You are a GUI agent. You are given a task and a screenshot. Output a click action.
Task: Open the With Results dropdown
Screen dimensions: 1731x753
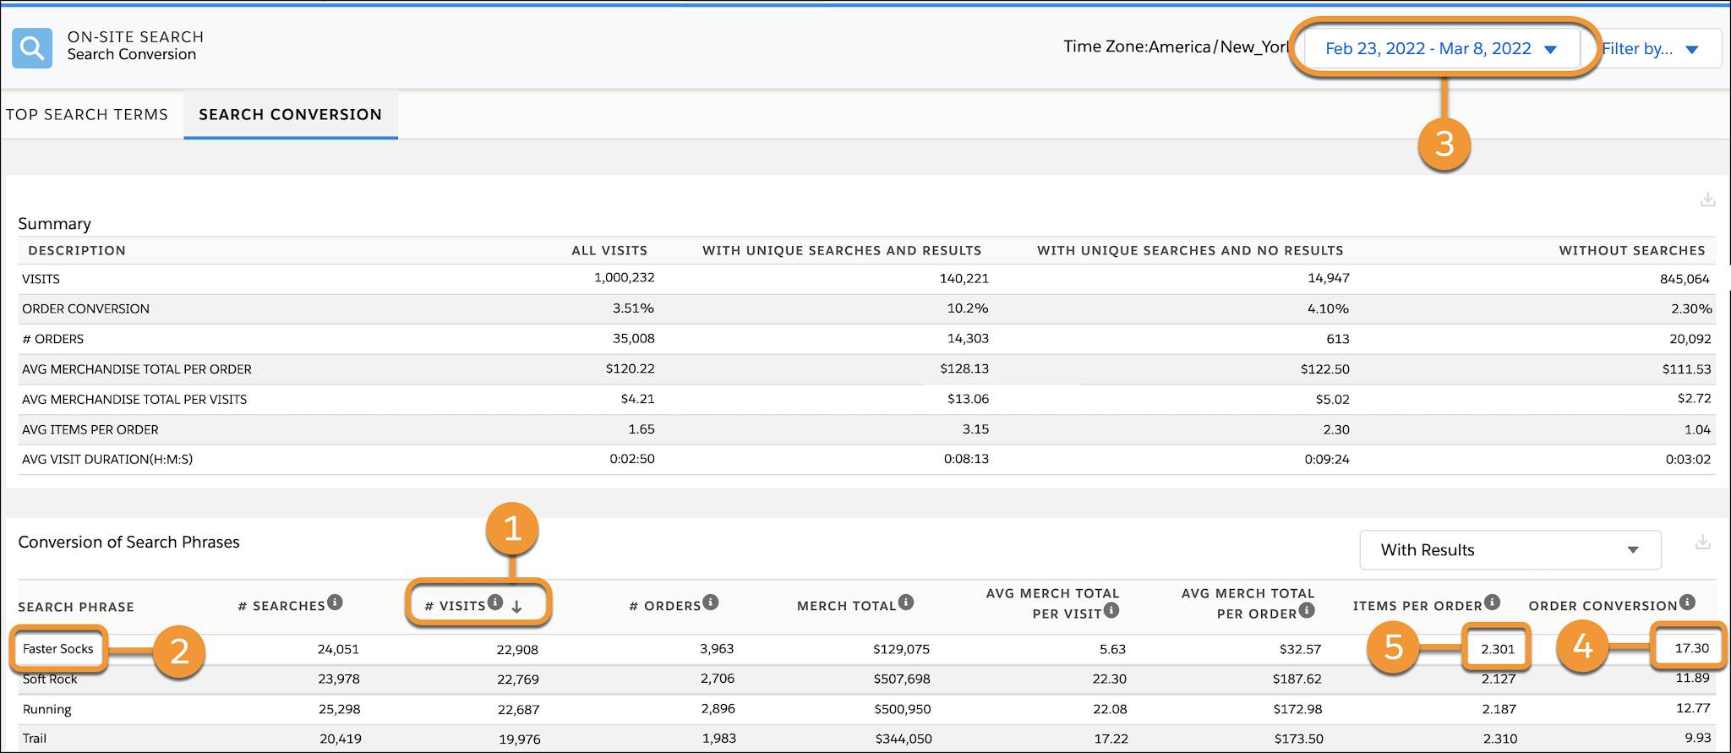pyautogui.click(x=1510, y=550)
